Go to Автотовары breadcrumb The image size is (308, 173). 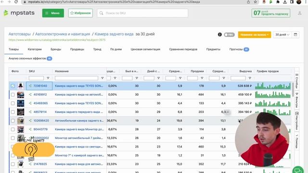pyautogui.click(x=19, y=34)
